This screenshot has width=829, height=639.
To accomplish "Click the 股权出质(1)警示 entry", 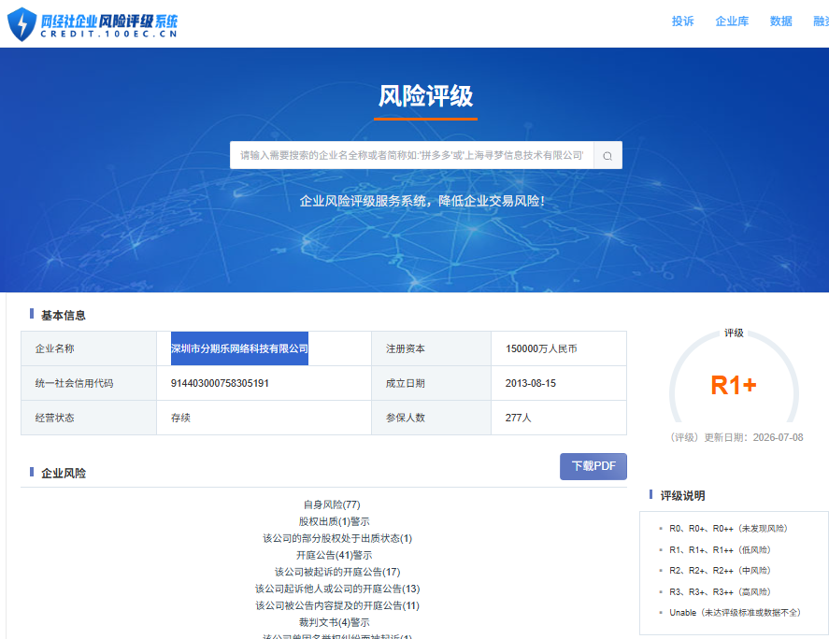I will [x=335, y=521].
